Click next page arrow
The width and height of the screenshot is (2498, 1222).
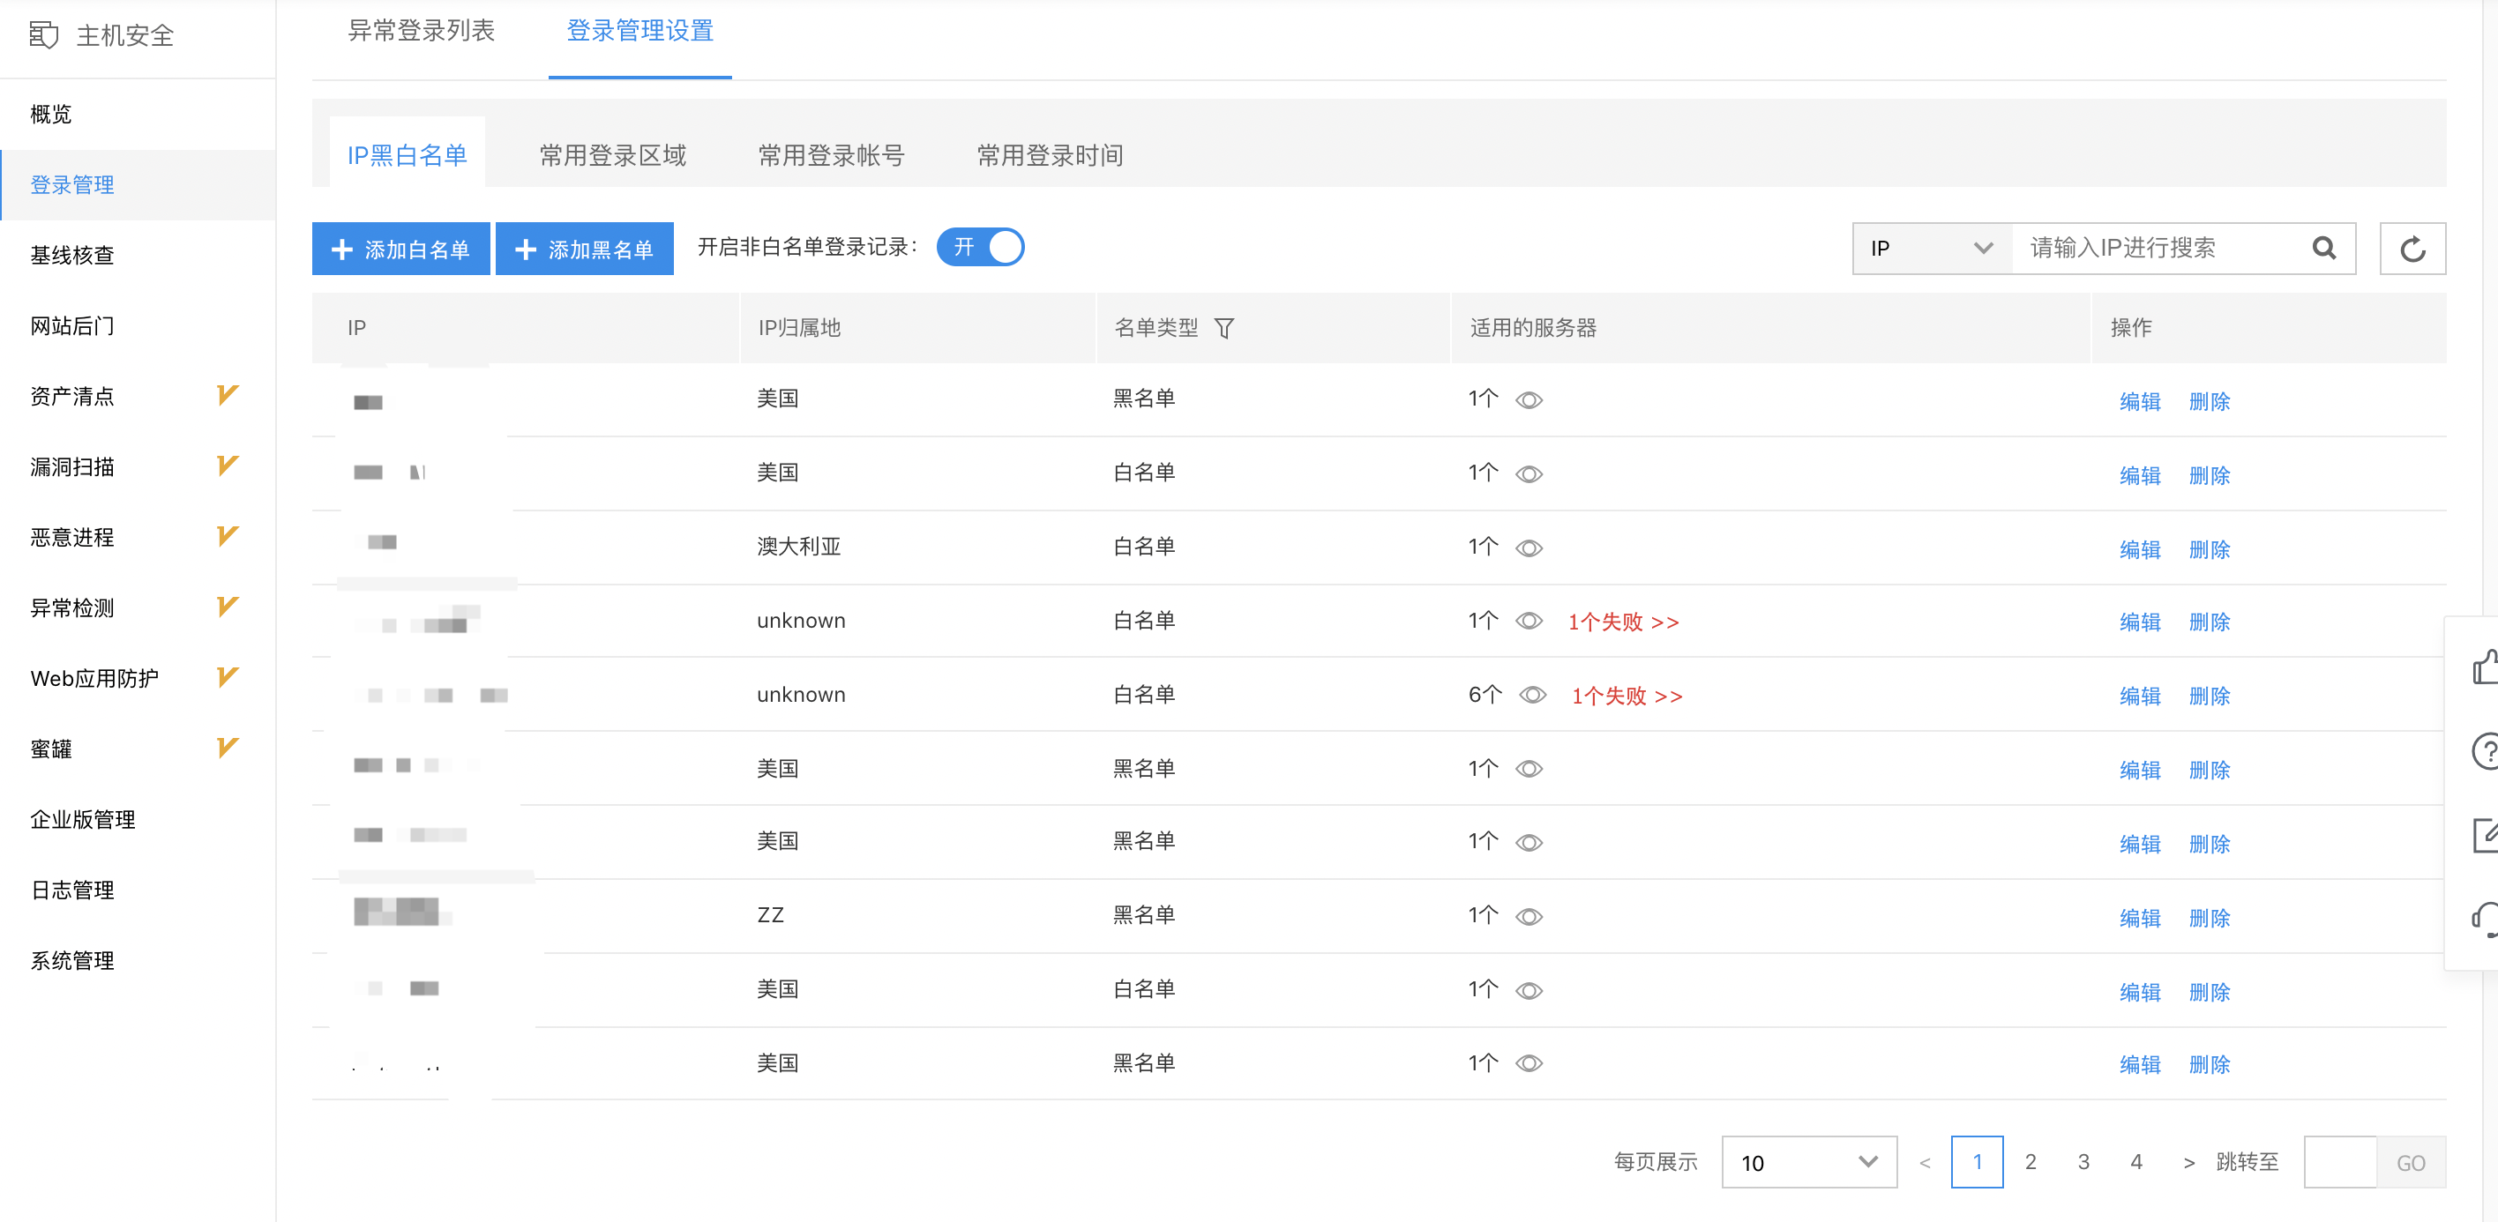coord(2188,1163)
